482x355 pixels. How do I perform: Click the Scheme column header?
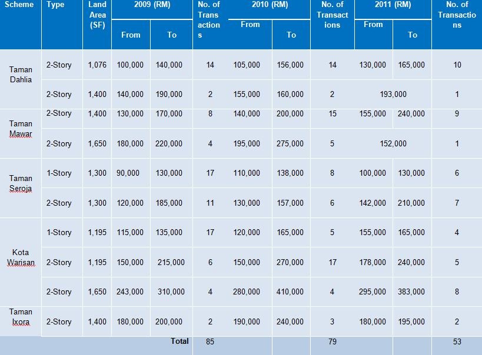pyautogui.click(x=19, y=5)
